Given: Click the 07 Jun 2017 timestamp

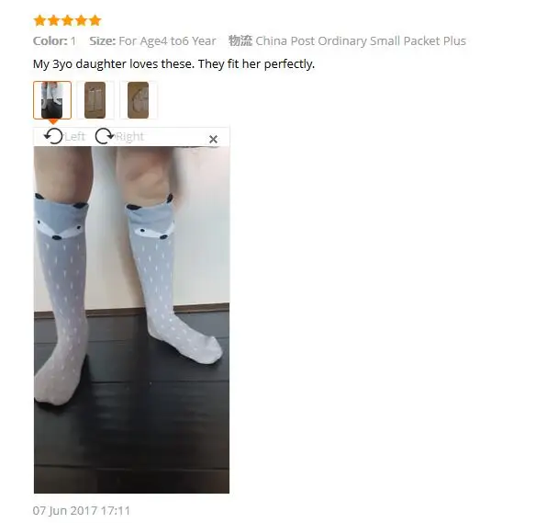Looking at the screenshot, I should click(x=82, y=510).
